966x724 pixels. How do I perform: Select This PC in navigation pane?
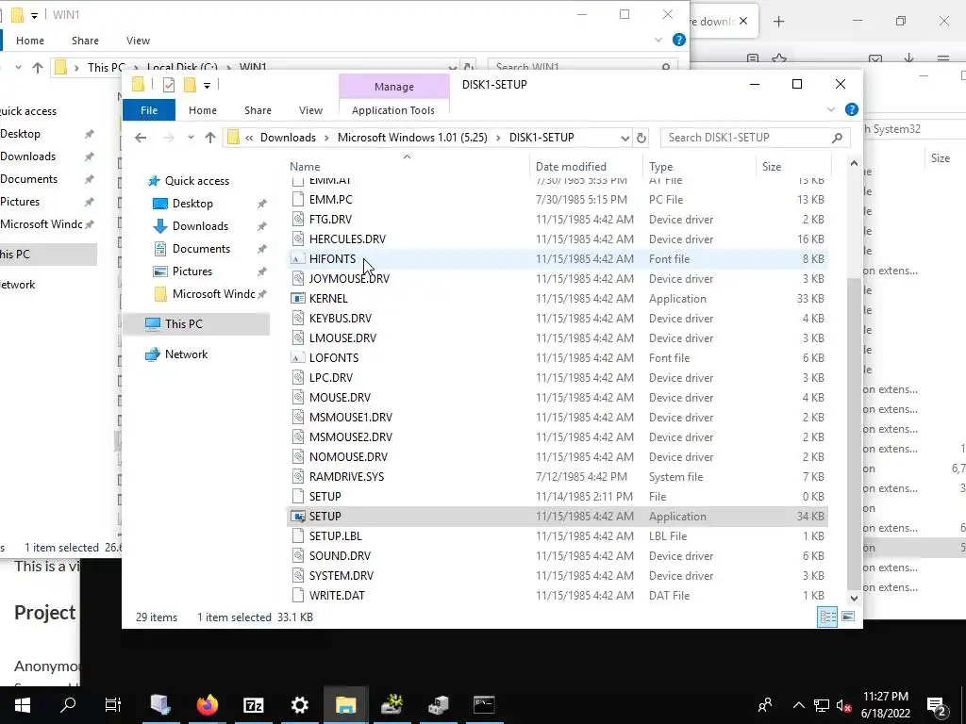coord(184,324)
